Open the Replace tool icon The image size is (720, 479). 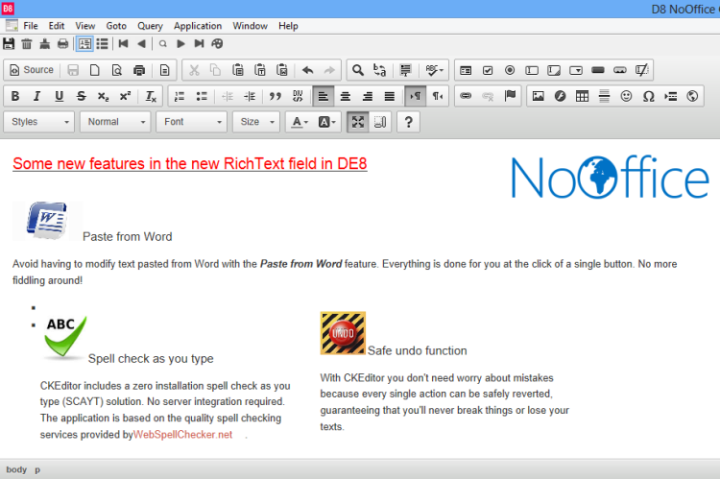tap(379, 70)
